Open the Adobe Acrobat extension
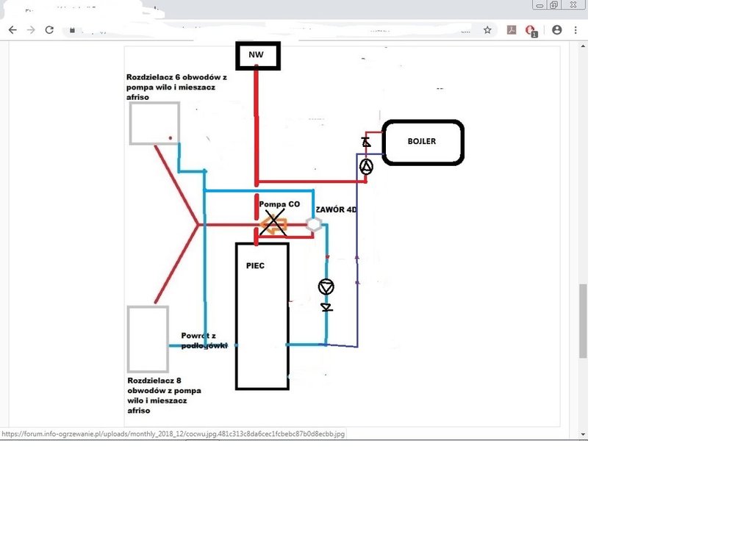Screen dimensions: 735x551 [x=512, y=30]
